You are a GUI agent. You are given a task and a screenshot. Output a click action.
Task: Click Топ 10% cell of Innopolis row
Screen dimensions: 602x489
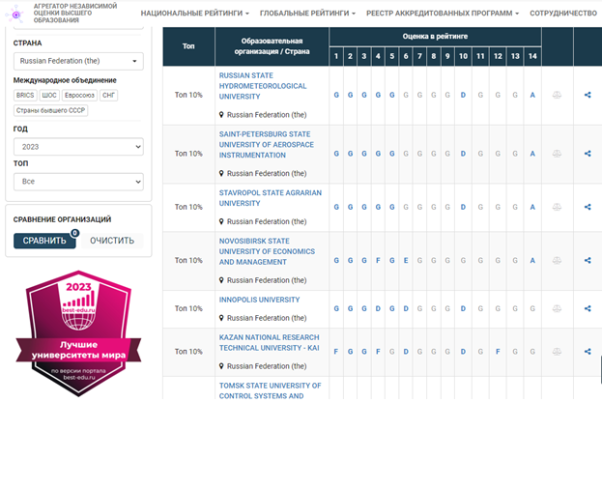pos(188,308)
